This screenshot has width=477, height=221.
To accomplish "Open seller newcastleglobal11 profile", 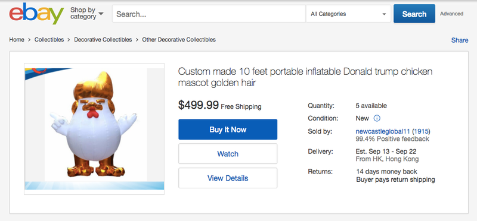I will click(x=383, y=131).
